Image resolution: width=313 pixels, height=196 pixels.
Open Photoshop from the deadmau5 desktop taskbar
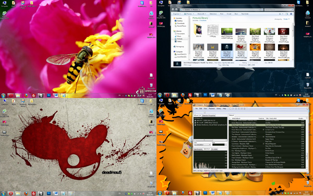click(x=49, y=193)
